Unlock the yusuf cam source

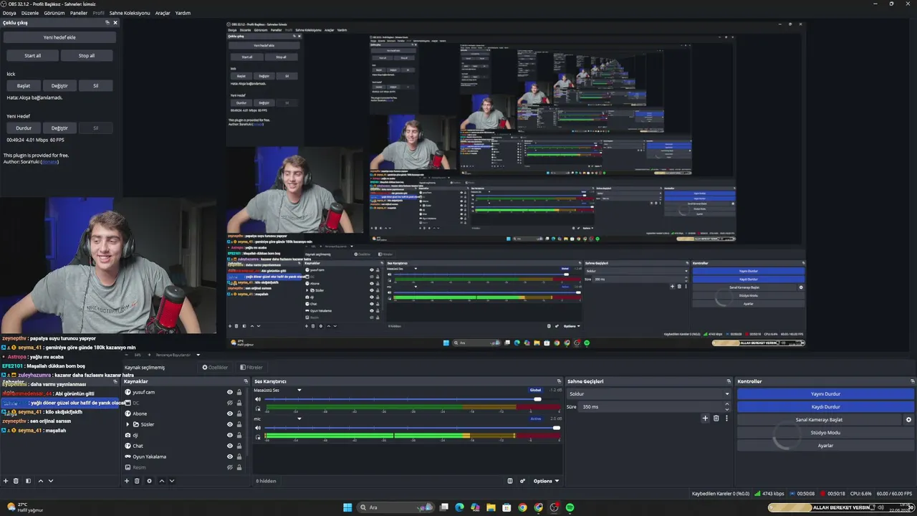pos(239,392)
